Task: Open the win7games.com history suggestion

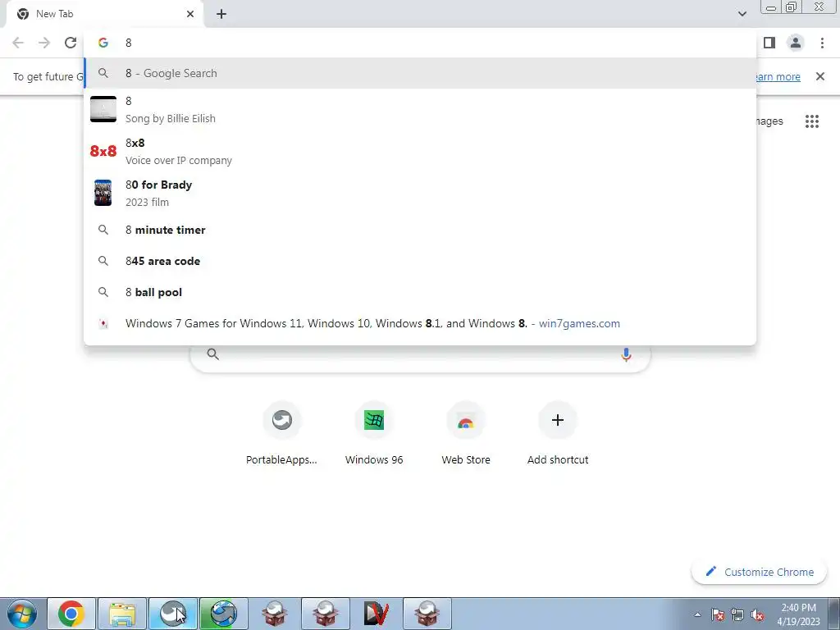Action: pyautogui.click(x=420, y=323)
